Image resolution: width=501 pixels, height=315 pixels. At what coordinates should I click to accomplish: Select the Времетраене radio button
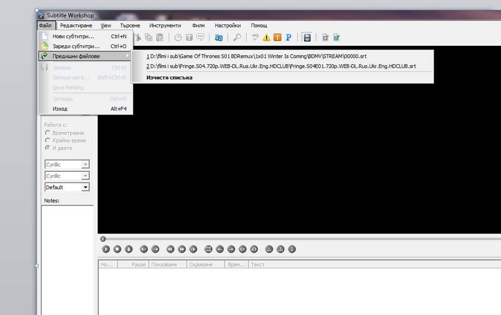[48, 133]
